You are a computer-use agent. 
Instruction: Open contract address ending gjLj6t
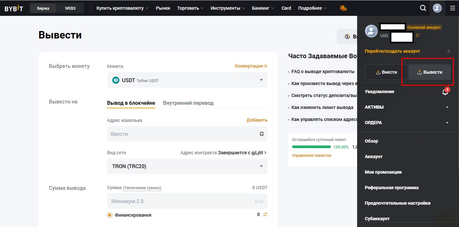pos(242,153)
